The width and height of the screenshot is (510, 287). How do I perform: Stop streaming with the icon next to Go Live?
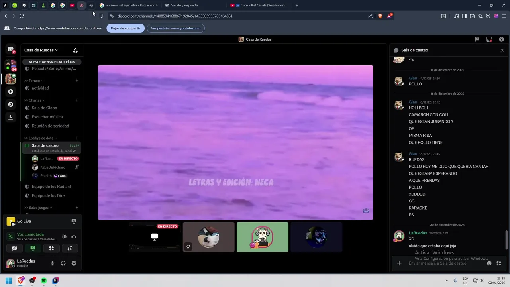pos(74,221)
